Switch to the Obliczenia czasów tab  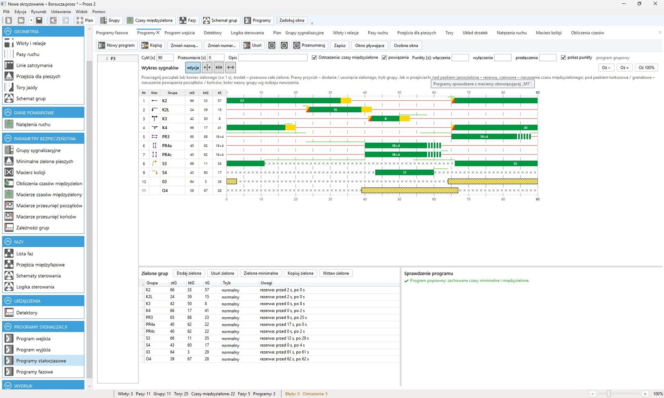[x=587, y=33]
